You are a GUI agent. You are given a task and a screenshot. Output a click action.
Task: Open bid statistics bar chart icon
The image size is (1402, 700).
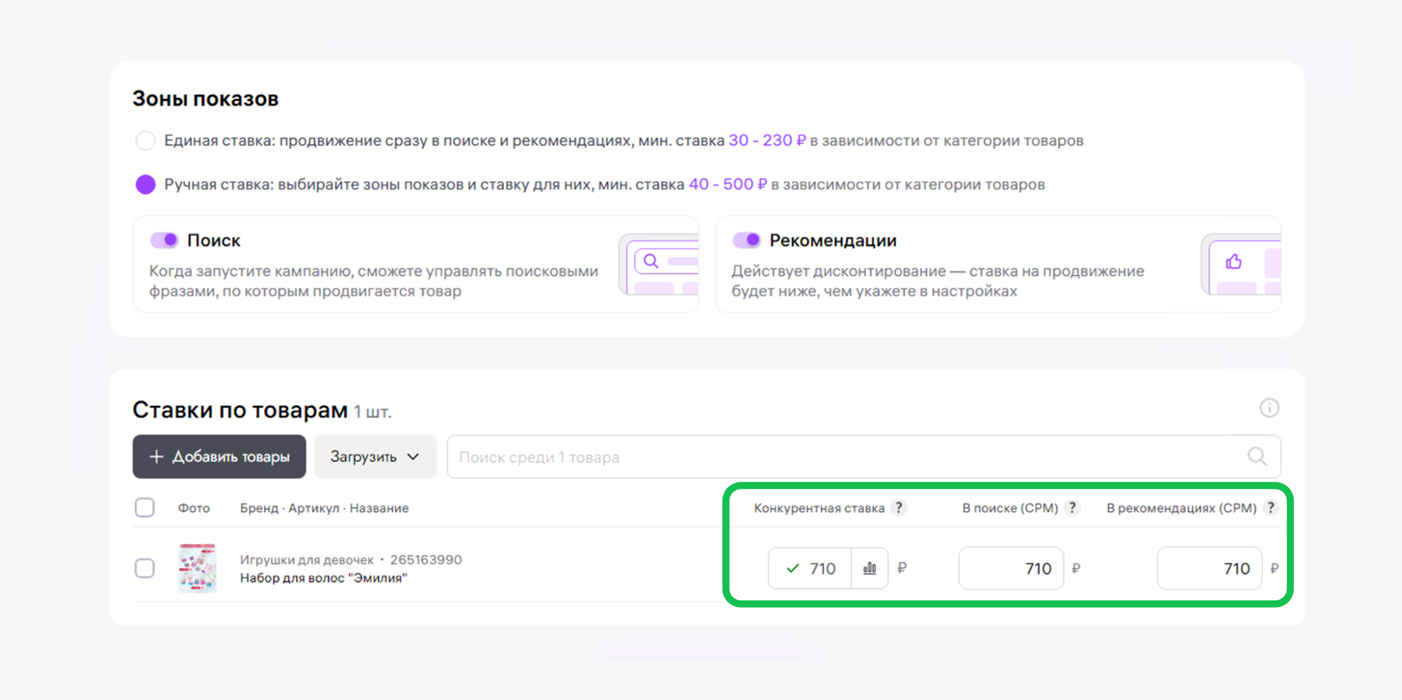pyautogui.click(x=869, y=568)
